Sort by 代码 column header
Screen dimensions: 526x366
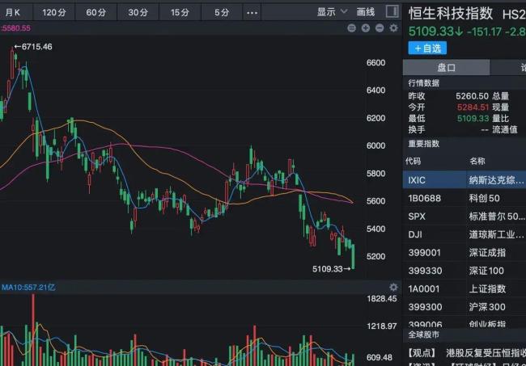(x=413, y=161)
